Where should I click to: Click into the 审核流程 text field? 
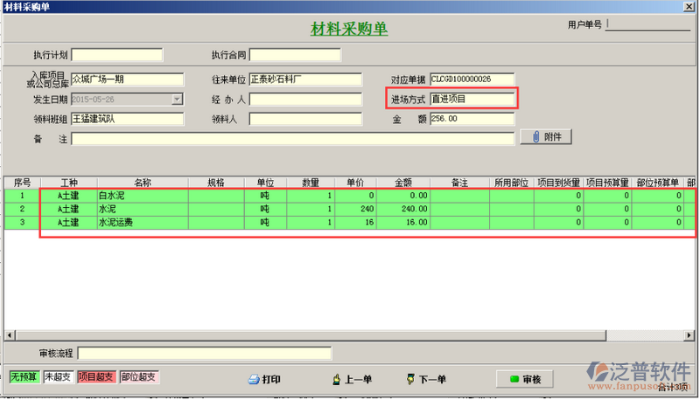pos(205,353)
